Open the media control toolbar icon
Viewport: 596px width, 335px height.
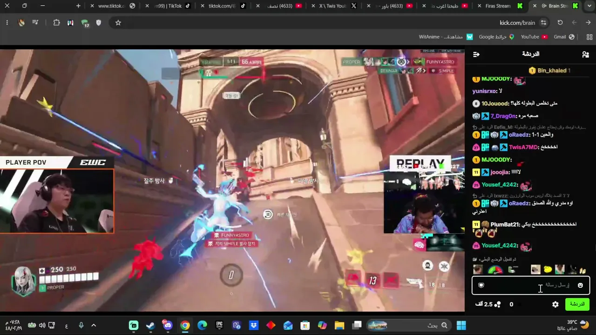tap(35, 22)
